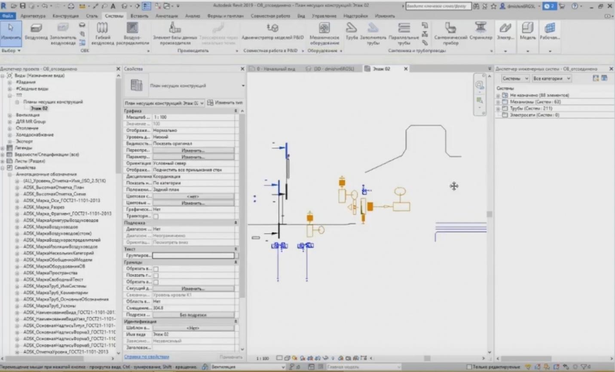Open the Справка по свойствам link

coord(147,357)
